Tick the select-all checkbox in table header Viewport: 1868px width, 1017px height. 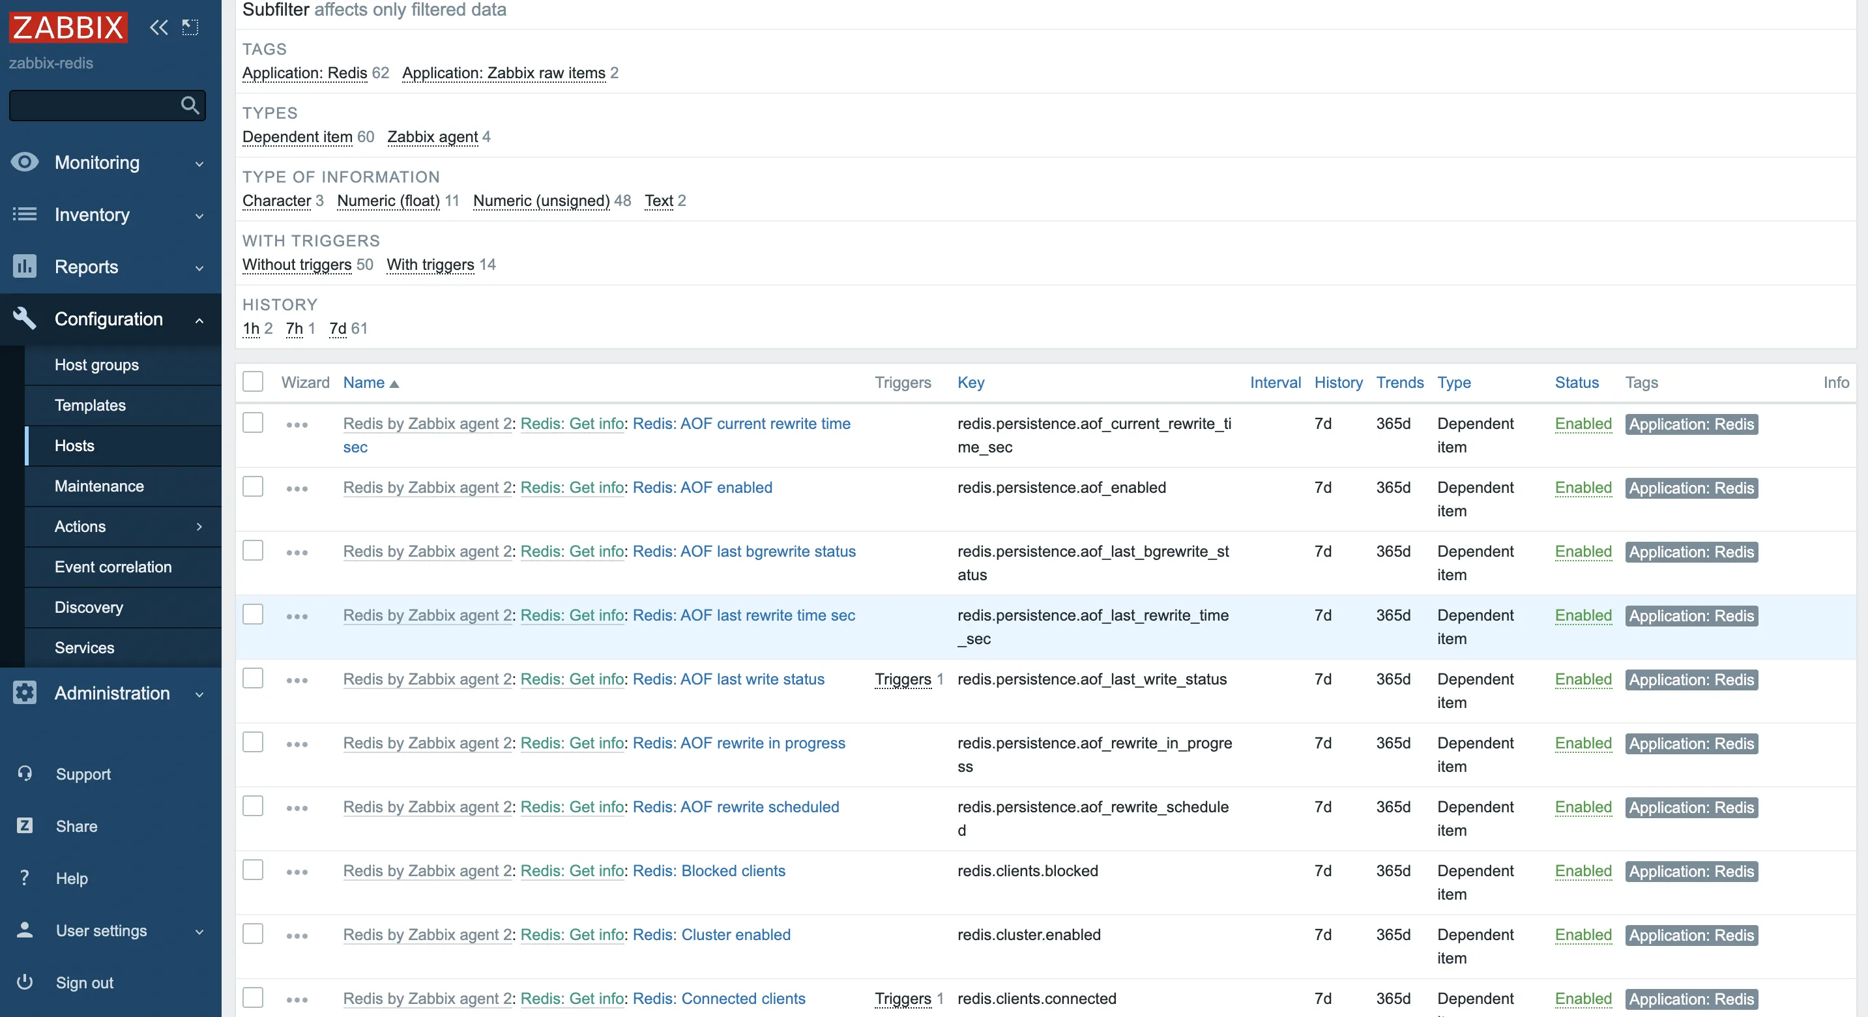click(252, 381)
